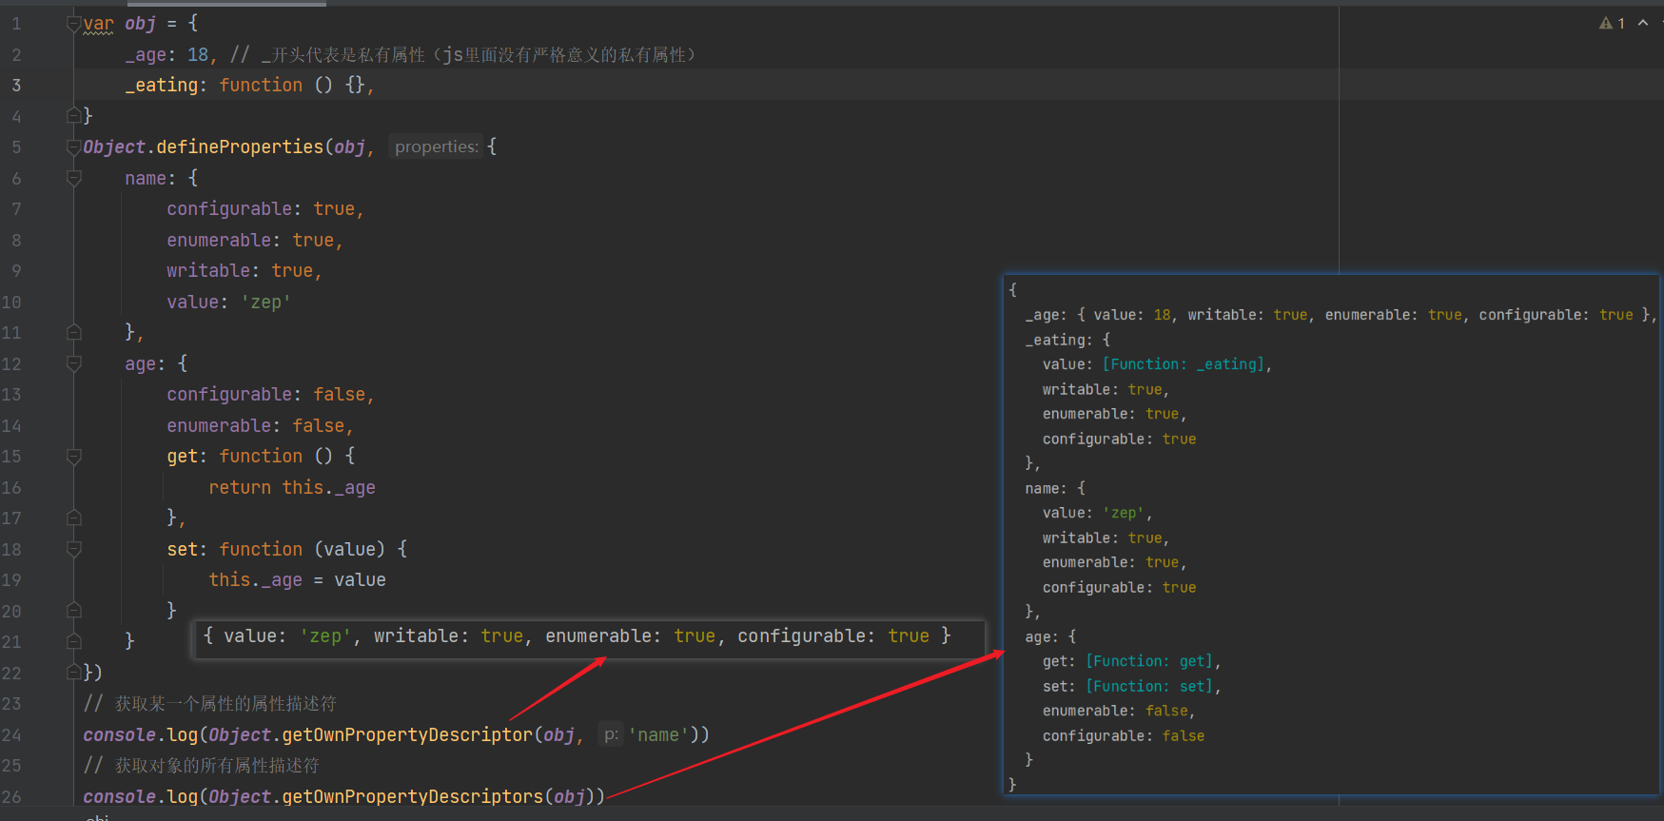Click the 'name' string argument on line 24

click(x=658, y=734)
